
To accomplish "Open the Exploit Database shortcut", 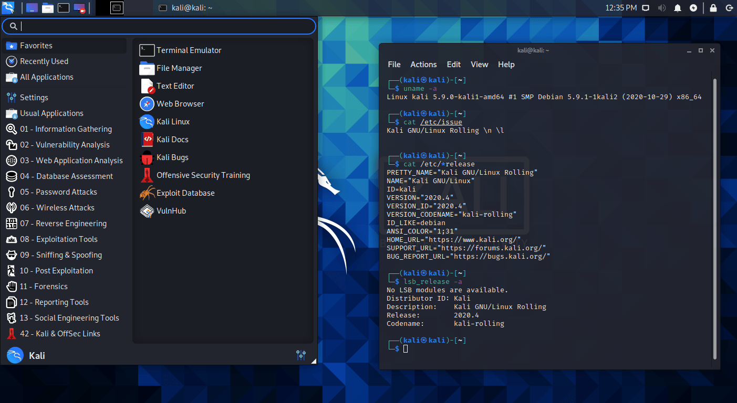I will 185,193.
